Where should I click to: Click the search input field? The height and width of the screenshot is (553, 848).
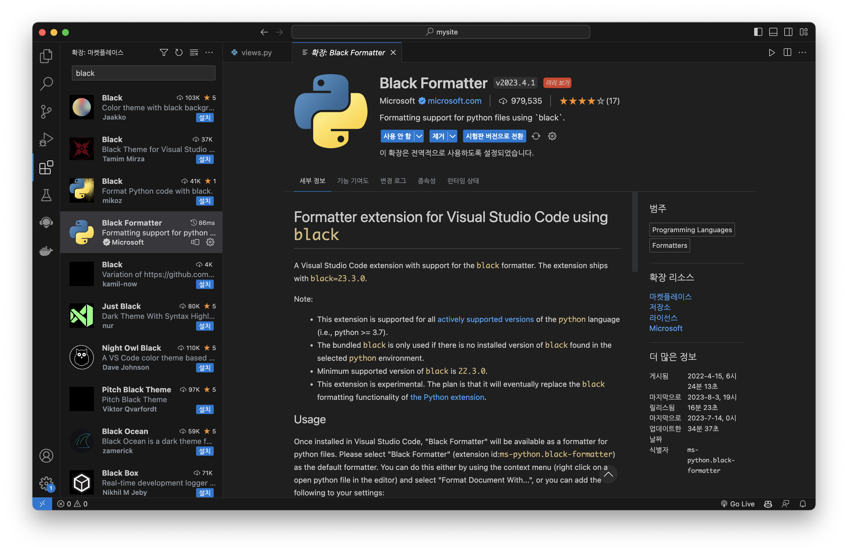142,73
